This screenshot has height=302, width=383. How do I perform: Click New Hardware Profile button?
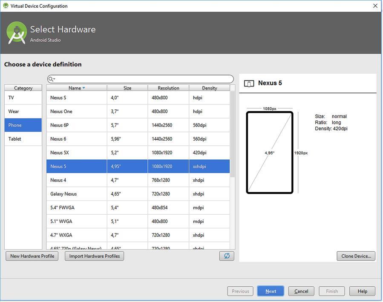[x=32, y=256]
